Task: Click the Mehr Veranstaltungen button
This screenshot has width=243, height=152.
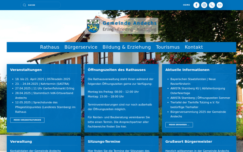Action: click(27, 120)
